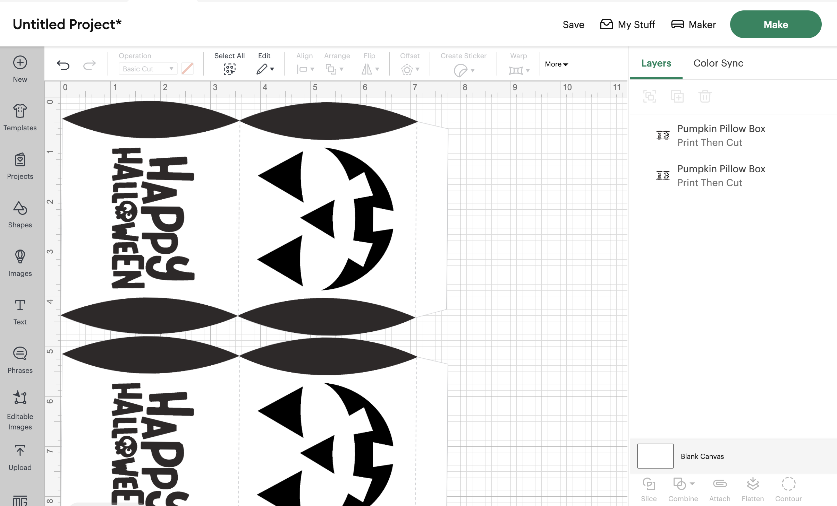Redo the last action
The image size is (837, 506).
click(x=90, y=65)
